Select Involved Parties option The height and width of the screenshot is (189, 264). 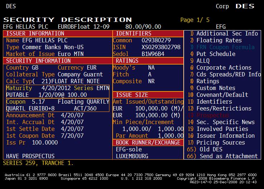tap(218, 129)
